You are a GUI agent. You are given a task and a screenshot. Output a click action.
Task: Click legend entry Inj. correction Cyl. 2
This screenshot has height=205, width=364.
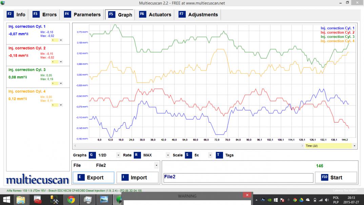click(338, 33)
